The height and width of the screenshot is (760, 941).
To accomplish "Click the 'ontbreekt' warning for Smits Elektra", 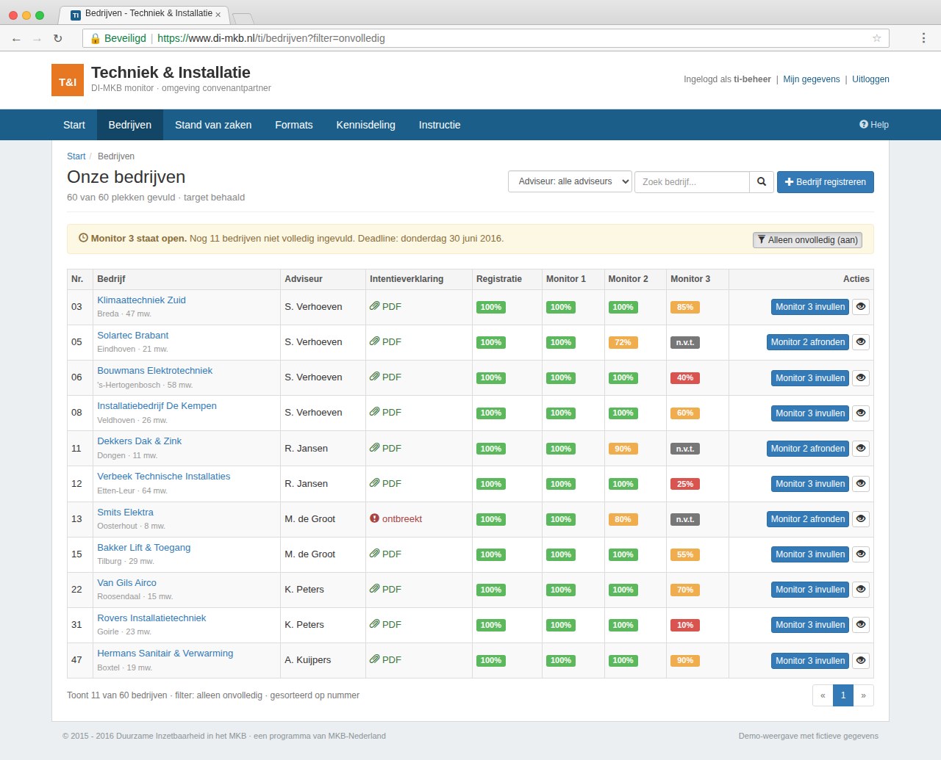I will coord(396,518).
